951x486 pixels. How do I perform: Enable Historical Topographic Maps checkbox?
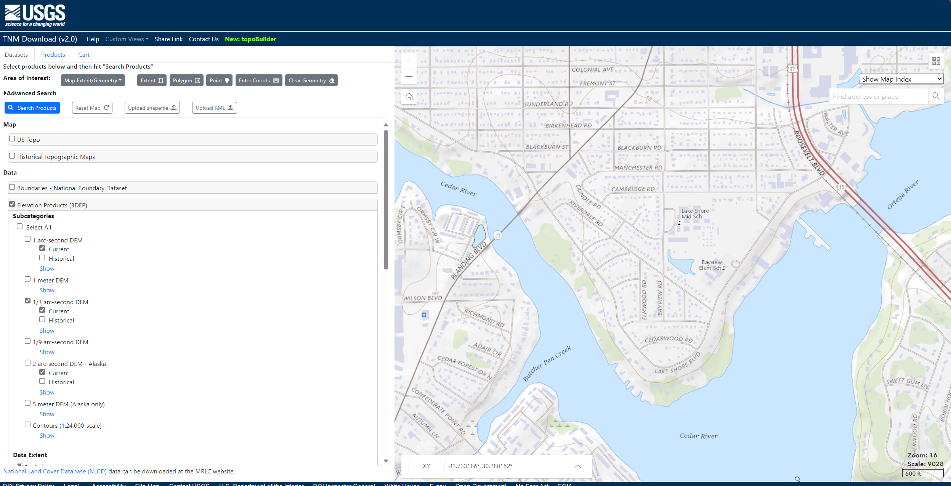12,156
